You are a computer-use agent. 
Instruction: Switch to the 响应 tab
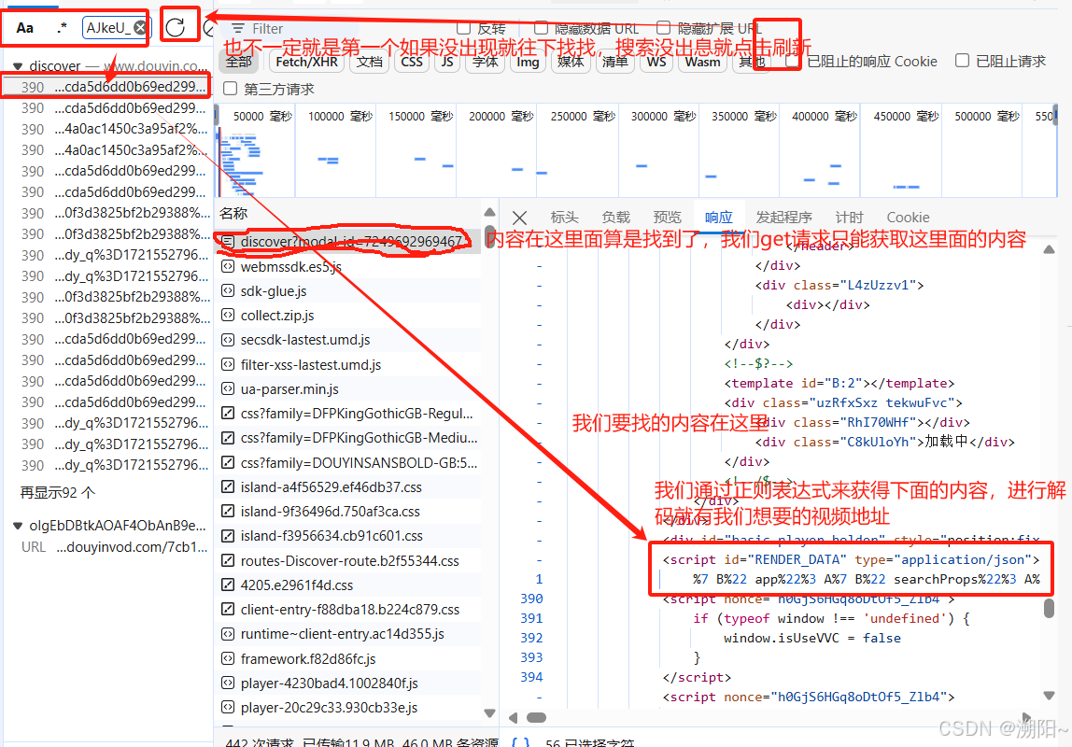[x=718, y=218]
